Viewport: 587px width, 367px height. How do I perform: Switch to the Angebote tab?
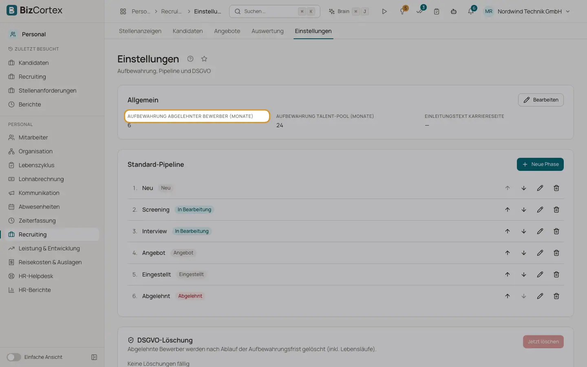tap(227, 31)
